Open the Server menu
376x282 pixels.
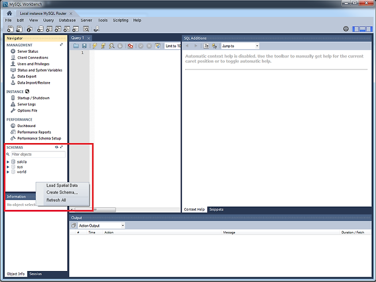tap(86, 20)
